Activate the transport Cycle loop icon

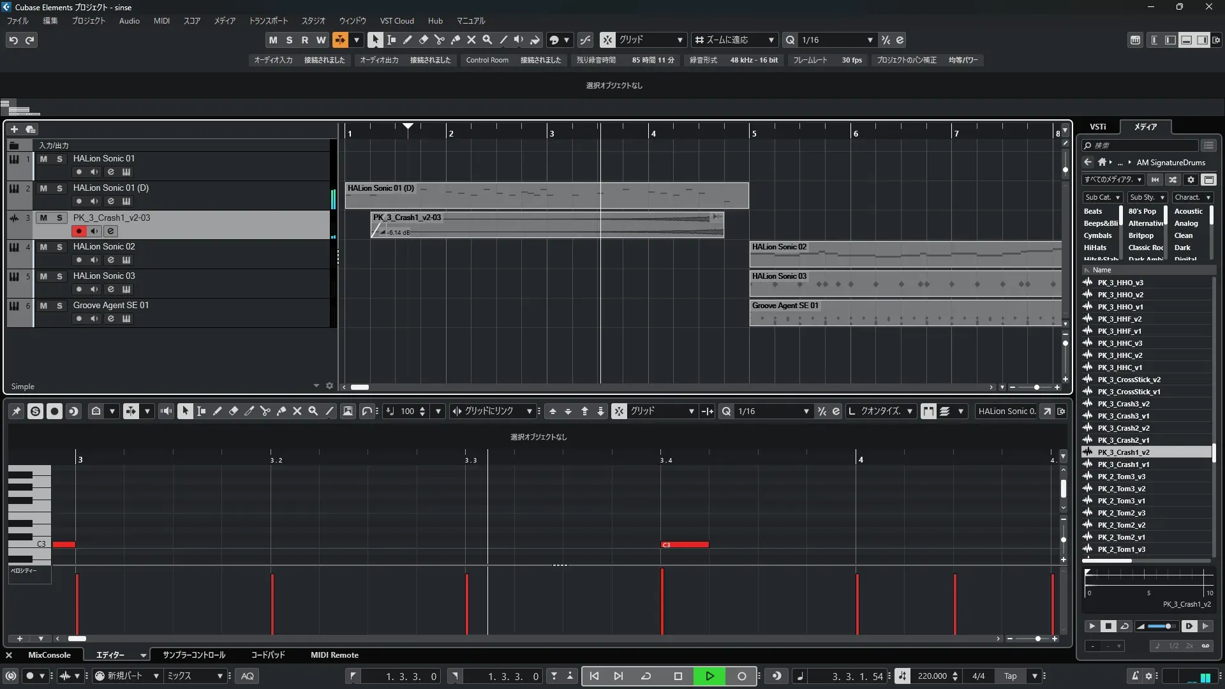click(x=646, y=676)
